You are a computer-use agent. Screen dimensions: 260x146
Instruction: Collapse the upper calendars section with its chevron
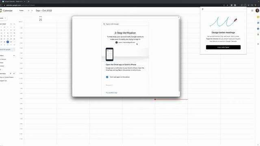coord(14,56)
